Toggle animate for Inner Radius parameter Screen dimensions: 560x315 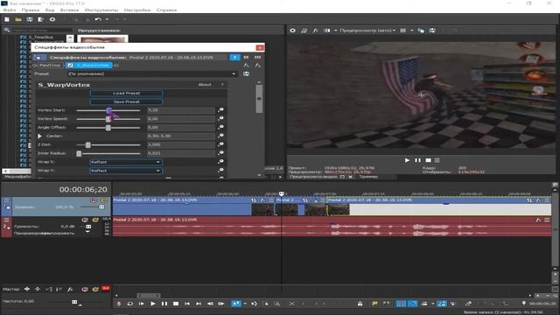point(221,153)
